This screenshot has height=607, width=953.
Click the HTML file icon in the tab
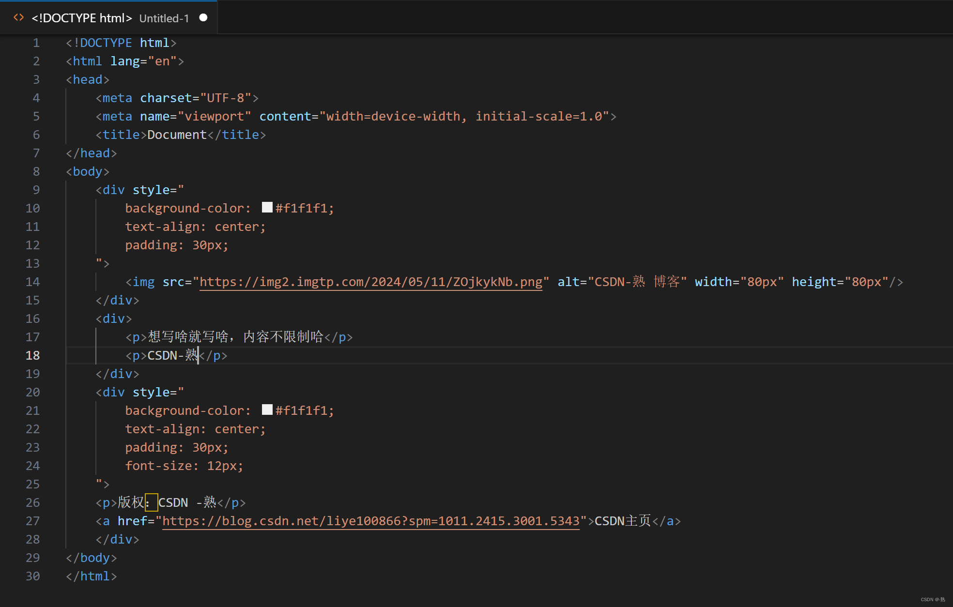19,18
